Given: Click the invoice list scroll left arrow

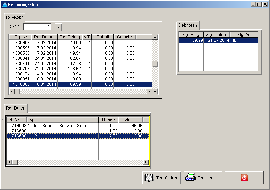Looking at the screenshot, I should (x=11, y=92).
